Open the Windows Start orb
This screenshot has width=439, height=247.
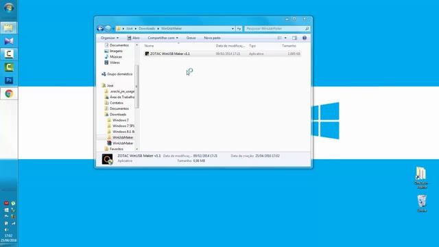9,8
